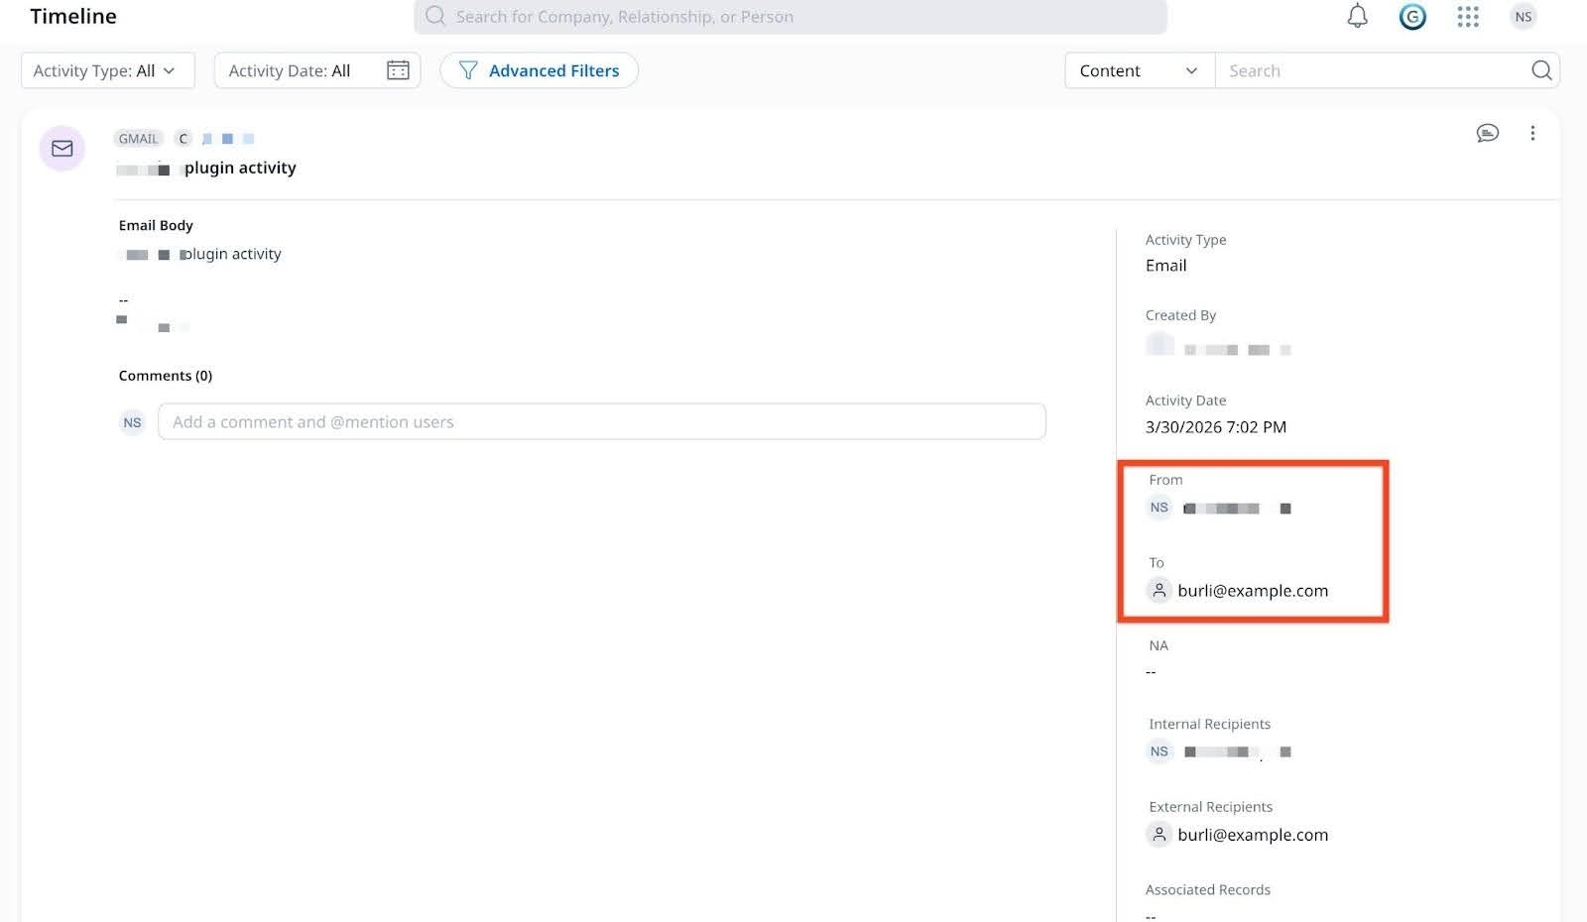Click the magnifier icon in global search bar
The height and width of the screenshot is (922, 1587).
tap(435, 16)
